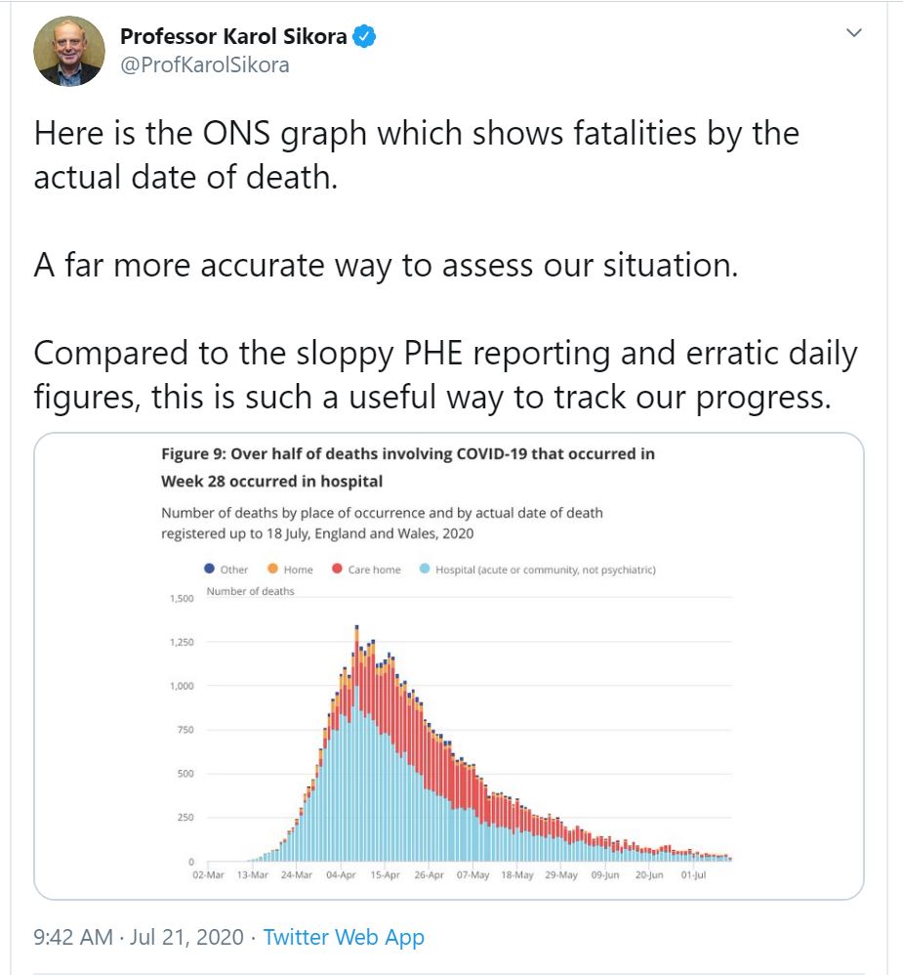Image resolution: width=903 pixels, height=975 pixels.
Task: Click the Figure 9 chart title
Action: point(408,467)
